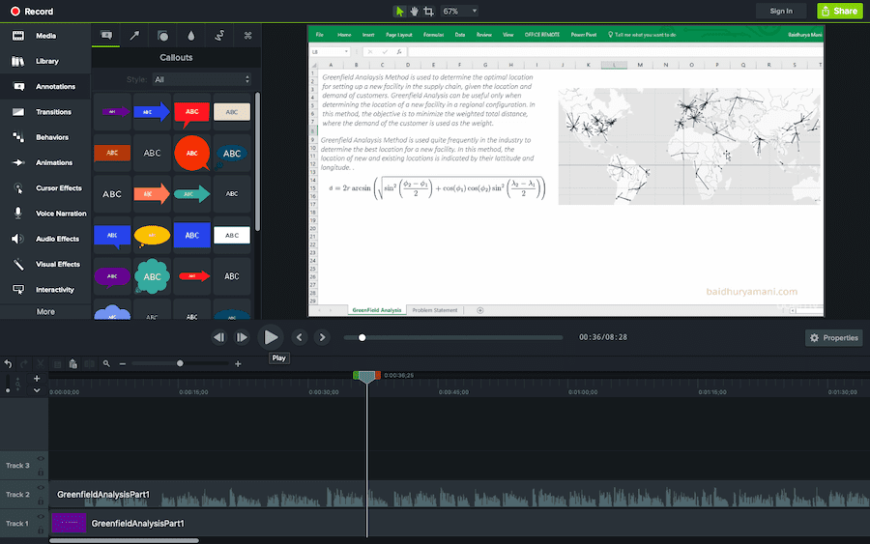The width and height of the screenshot is (870, 544).
Task: Open Audio Effects panel
Action: click(x=45, y=239)
